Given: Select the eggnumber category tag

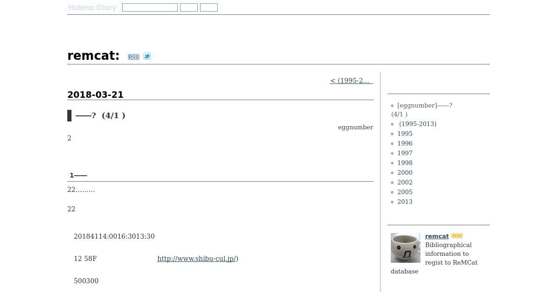Looking at the screenshot, I should [356, 127].
